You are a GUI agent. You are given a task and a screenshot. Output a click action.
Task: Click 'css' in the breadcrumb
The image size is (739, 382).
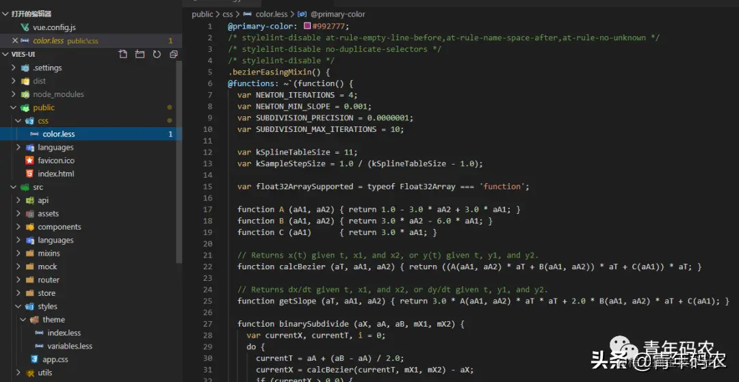tap(228, 14)
